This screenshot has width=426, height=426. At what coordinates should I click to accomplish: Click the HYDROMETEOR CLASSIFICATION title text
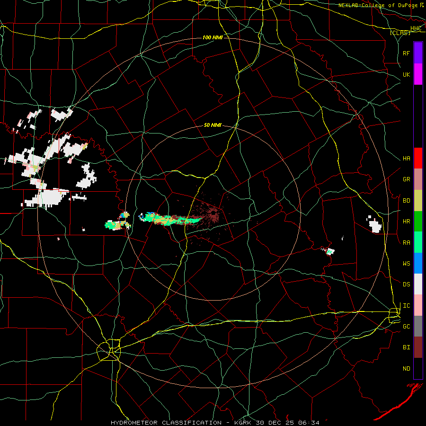coord(166,423)
